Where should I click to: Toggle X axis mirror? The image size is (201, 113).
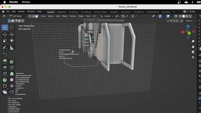pyautogui.click(x=171, y=21)
